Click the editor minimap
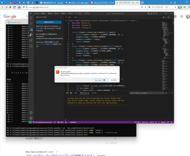This screenshot has width=190, height=156. (166, 56)
